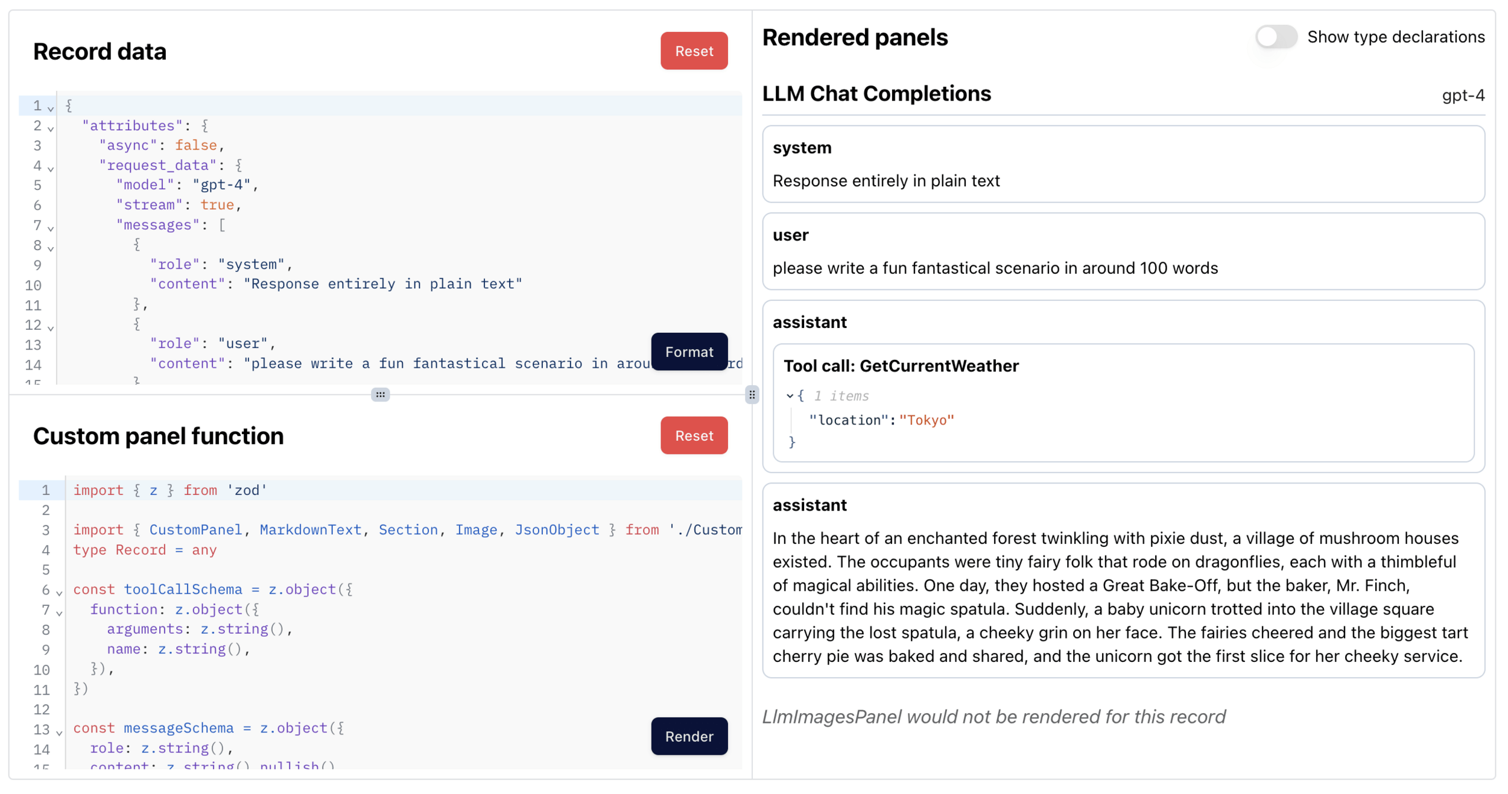Reset the Record data editor

694,51
